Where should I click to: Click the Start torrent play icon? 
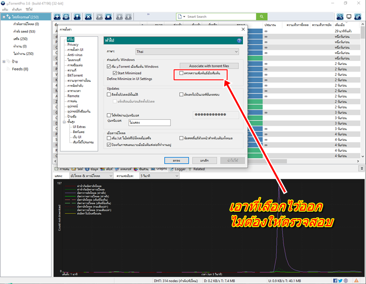(99, 16)
